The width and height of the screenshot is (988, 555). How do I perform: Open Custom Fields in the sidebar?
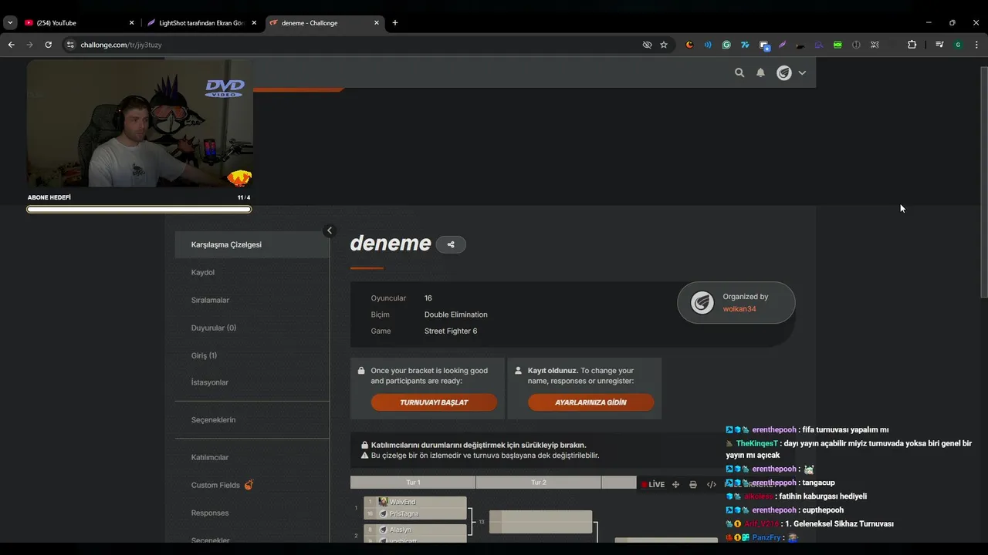click(x=215, y=485)
